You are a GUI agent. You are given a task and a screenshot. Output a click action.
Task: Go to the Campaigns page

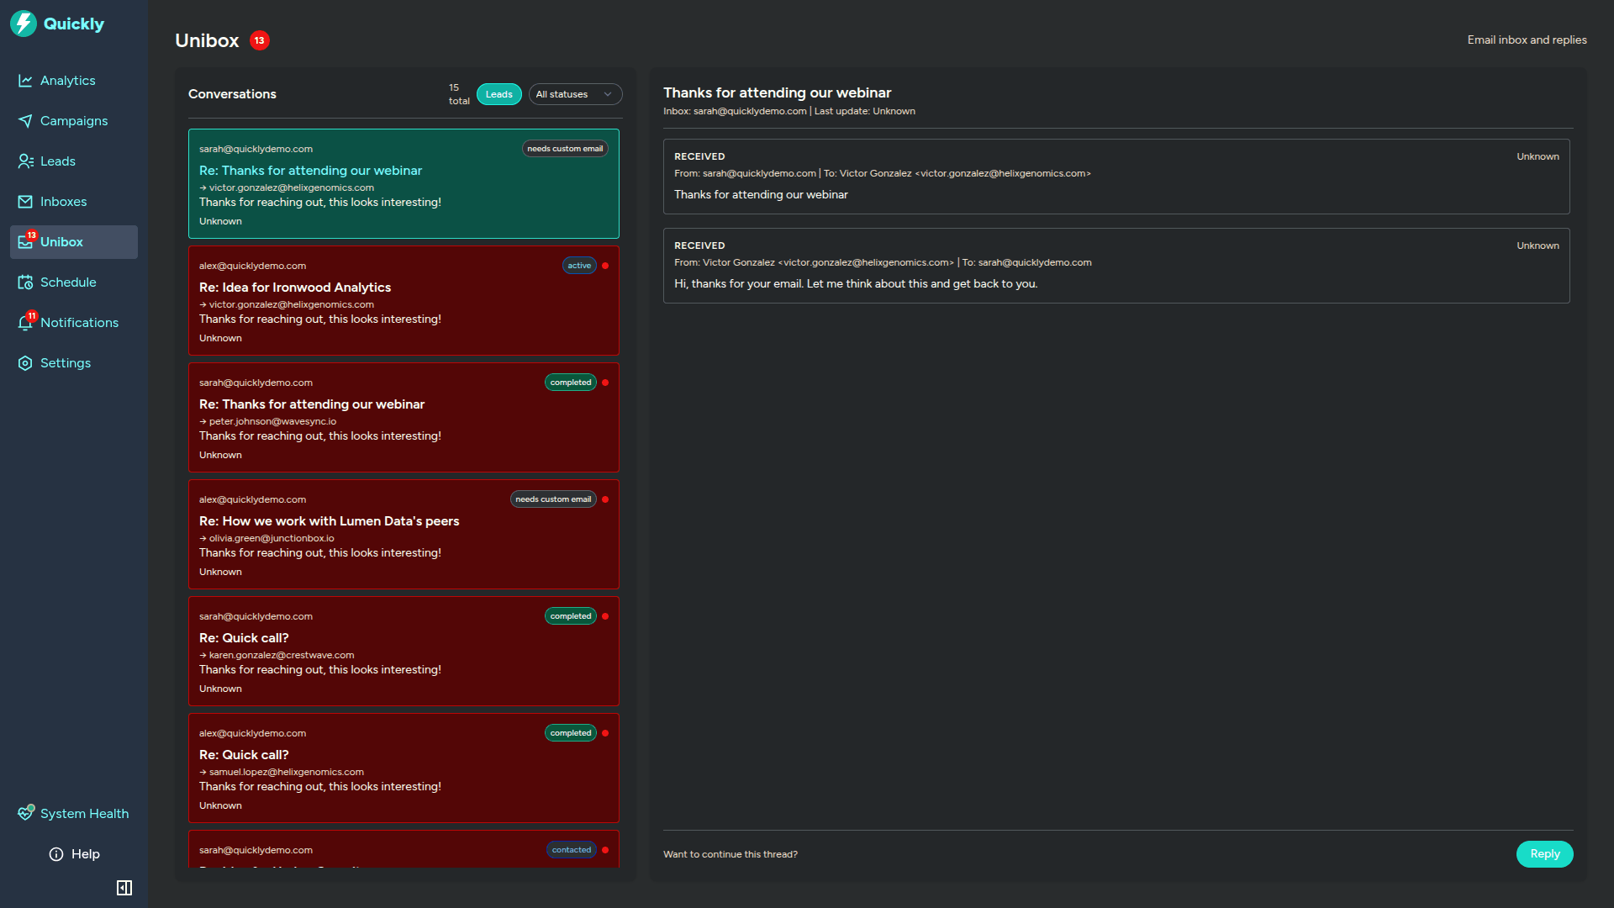pyautogui.click(x=74, y=121)
